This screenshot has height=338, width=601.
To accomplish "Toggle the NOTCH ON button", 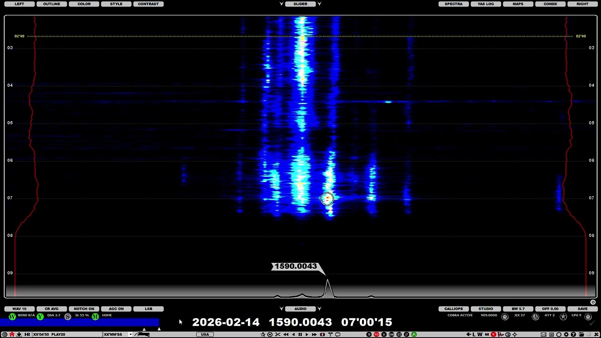I will (84, 309).
